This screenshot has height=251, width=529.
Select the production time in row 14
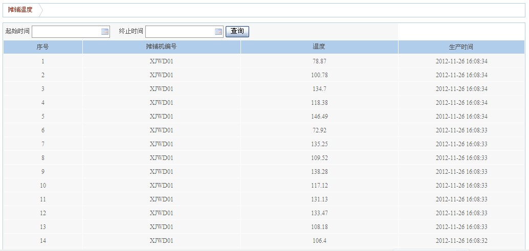click(461, 241)
